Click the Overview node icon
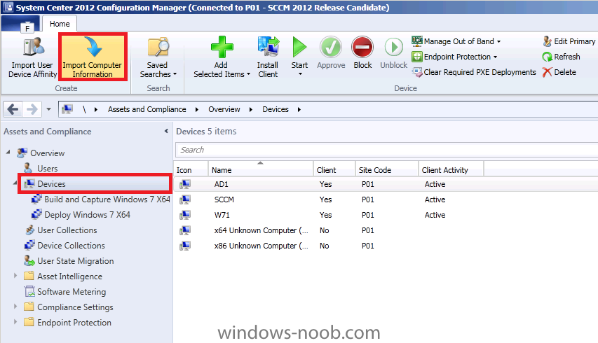598x343 pixels. click(x=22, y=153)
